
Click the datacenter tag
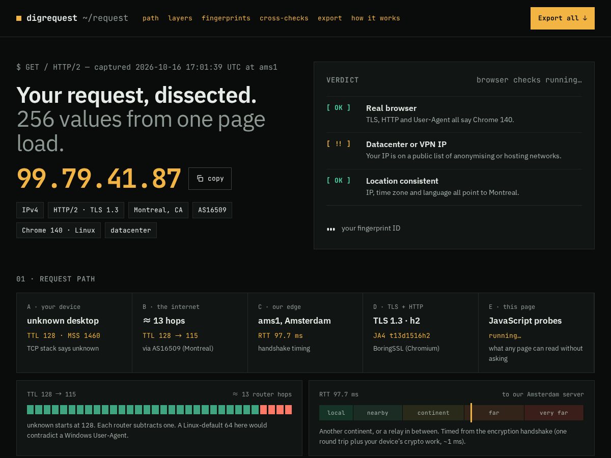[131, 231]
